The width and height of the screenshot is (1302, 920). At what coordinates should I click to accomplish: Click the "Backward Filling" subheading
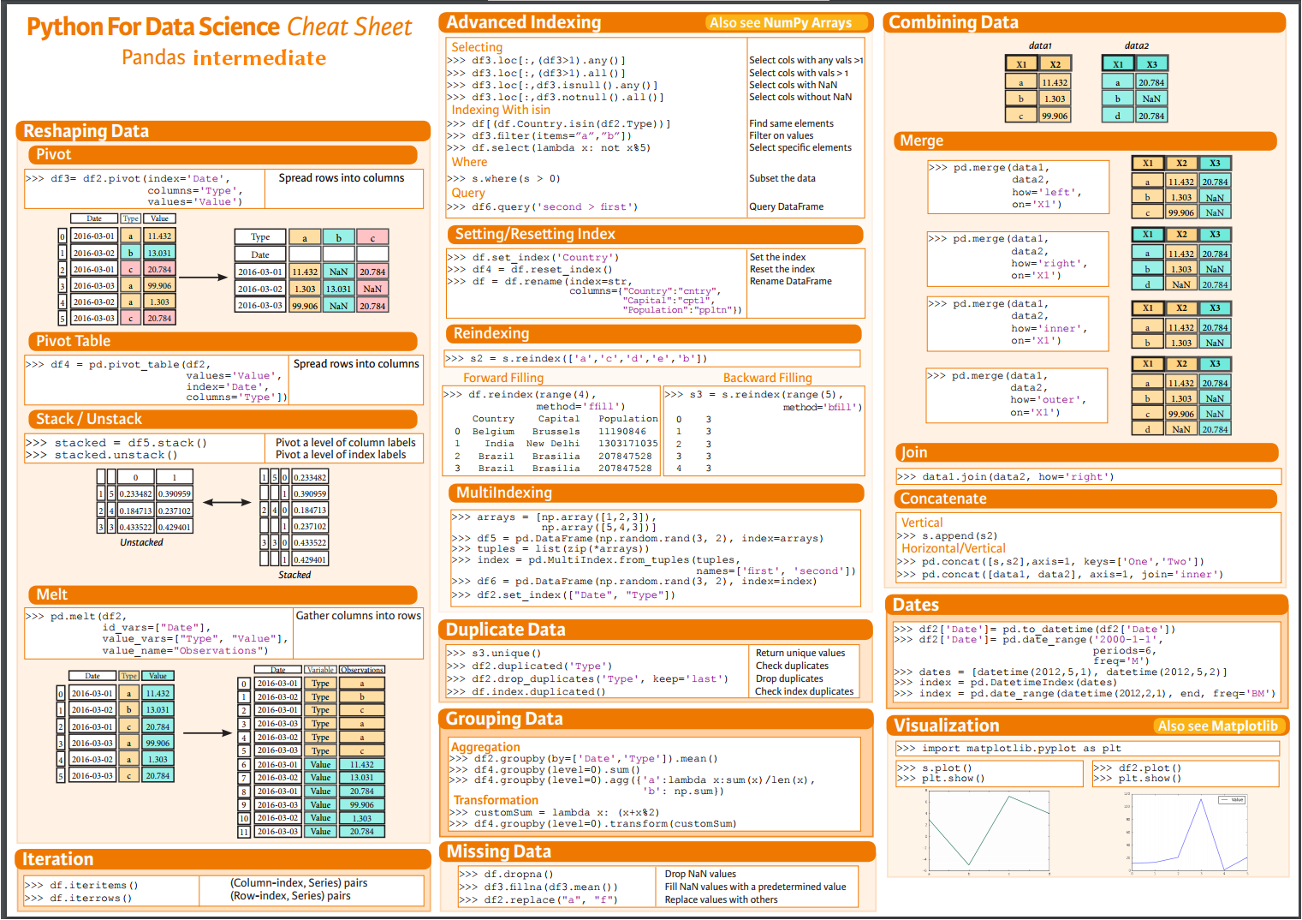[767, 378]
